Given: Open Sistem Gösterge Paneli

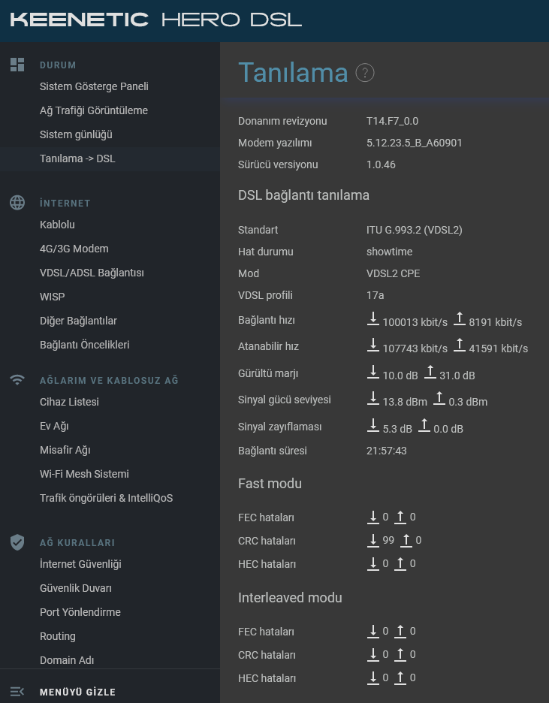Looking at the screenshot, I should tap(94, 86).
